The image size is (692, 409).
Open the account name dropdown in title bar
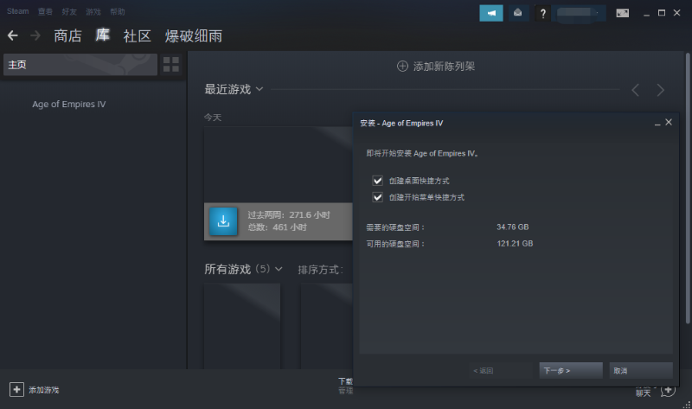(x=580, y=13)
